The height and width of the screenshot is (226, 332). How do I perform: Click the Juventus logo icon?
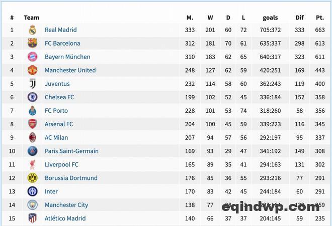[33, 84]
